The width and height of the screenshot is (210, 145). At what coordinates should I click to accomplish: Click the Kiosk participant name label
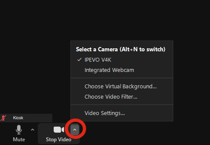pyautogui.click(x=18, y=118)
